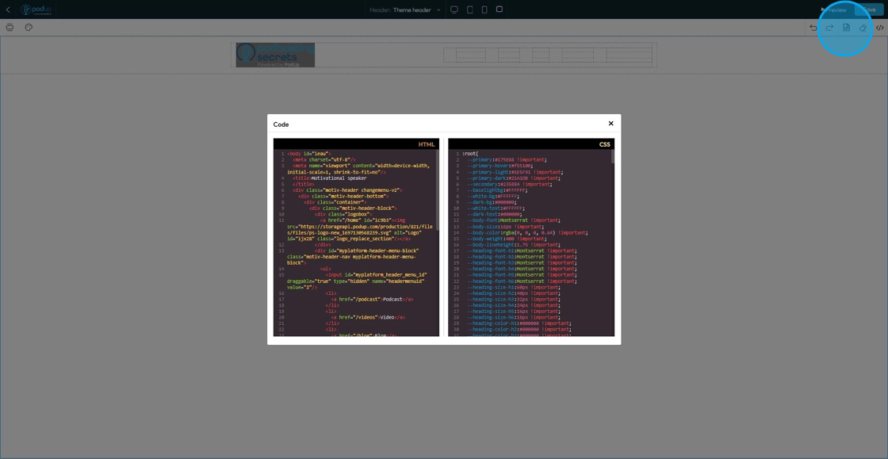Viewport: 888px width, 459px height.
Task: Open the color palette style icon
Action: point(29,27)
